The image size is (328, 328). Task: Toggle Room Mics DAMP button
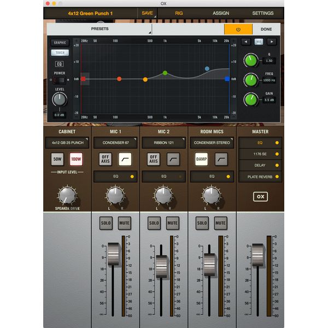pyautogui.click(x=201, y=159)
